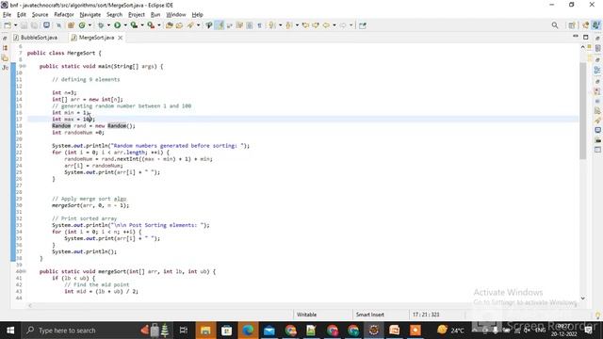This screenshot has height=339, width=603.
Task: Click the Back navigation arrow icon
Action: pos(326,25)
